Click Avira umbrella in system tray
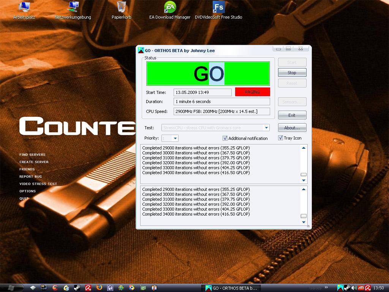Image resolution: width=389 pixels, height=292 pixels. tap(367, 288)
